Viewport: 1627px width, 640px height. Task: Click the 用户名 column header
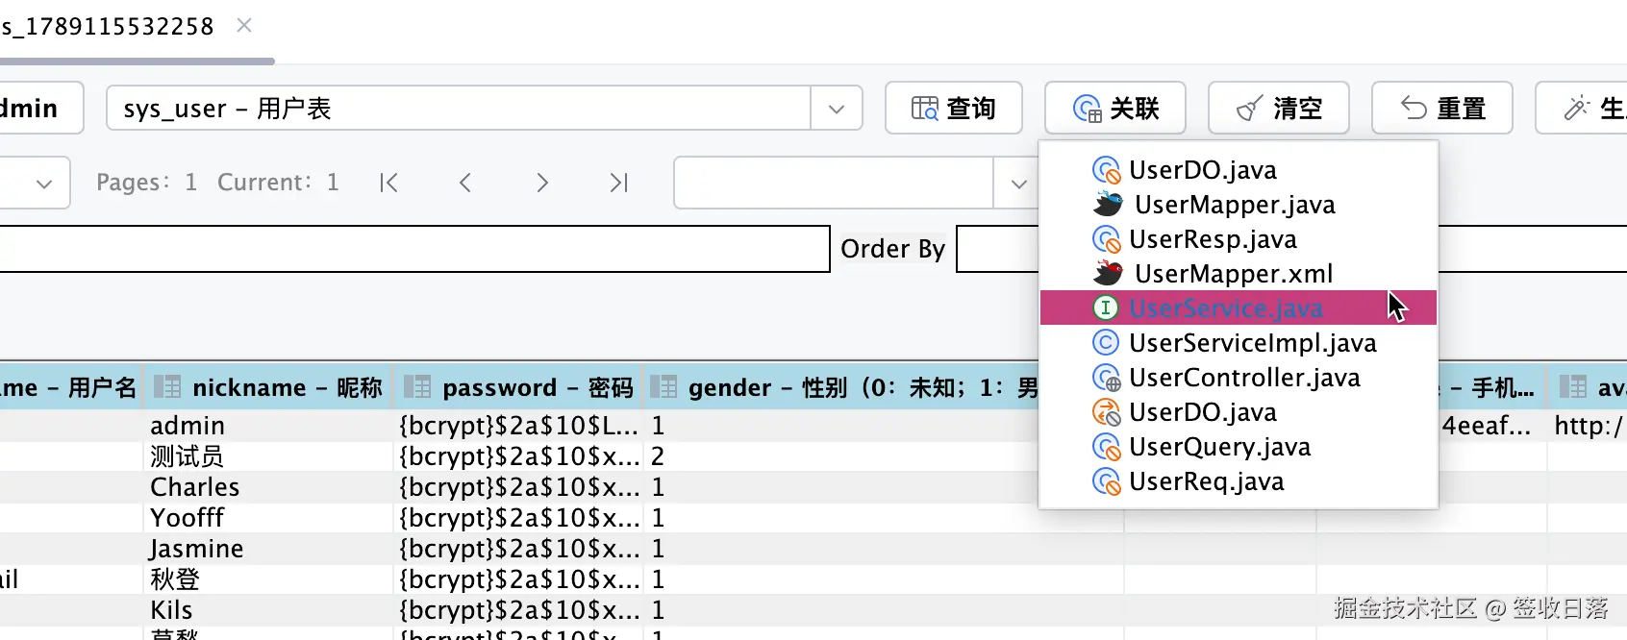[70, 387]
